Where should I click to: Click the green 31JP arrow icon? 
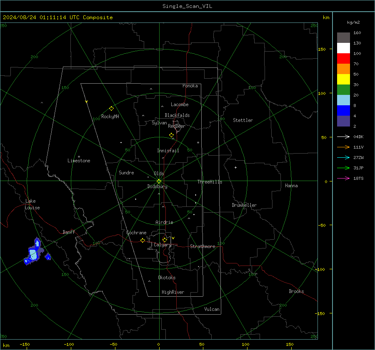click(x=343, y=168)
